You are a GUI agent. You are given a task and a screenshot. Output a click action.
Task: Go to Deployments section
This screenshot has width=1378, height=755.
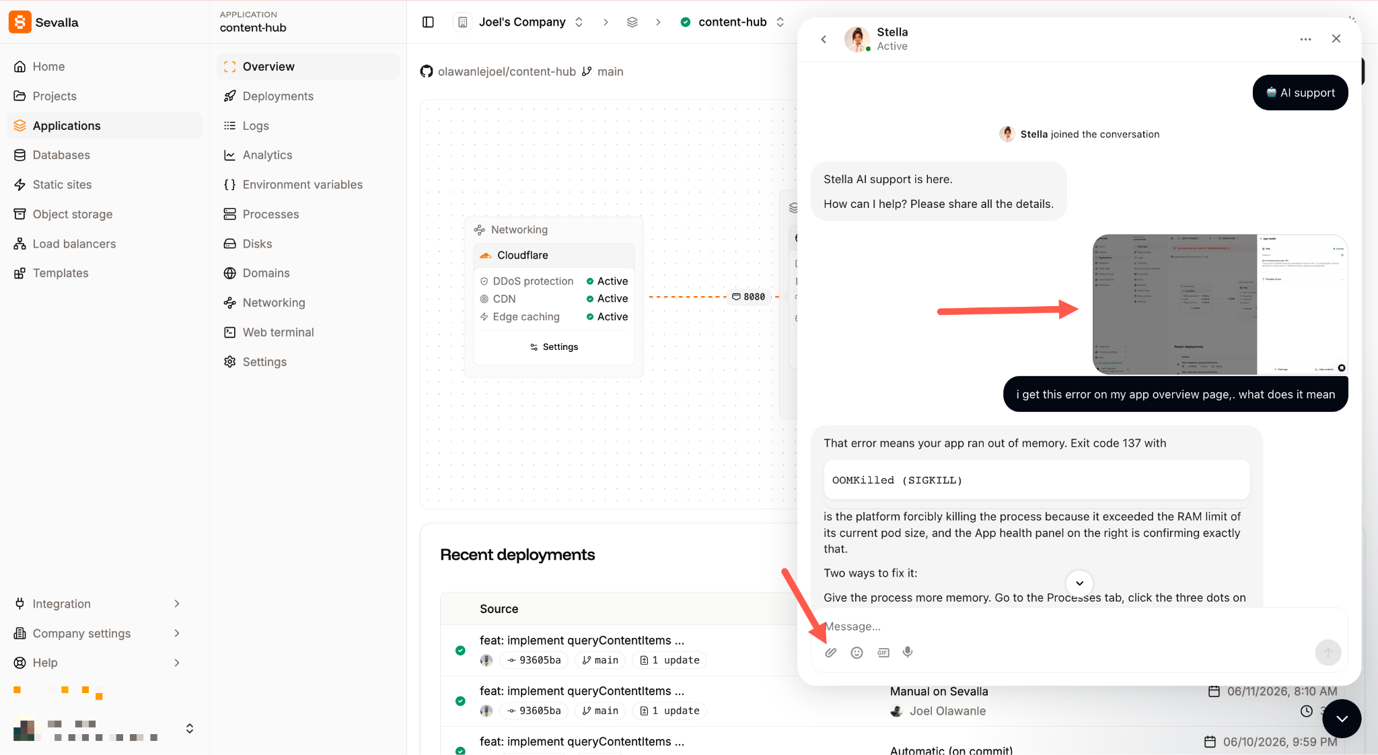307,96
